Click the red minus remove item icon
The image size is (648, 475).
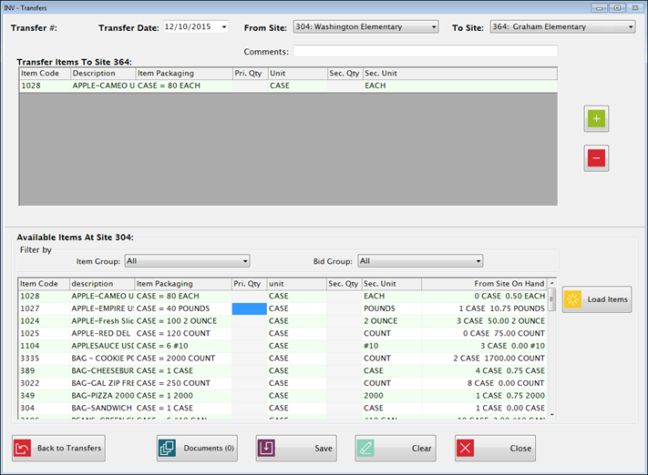(596, 158)
